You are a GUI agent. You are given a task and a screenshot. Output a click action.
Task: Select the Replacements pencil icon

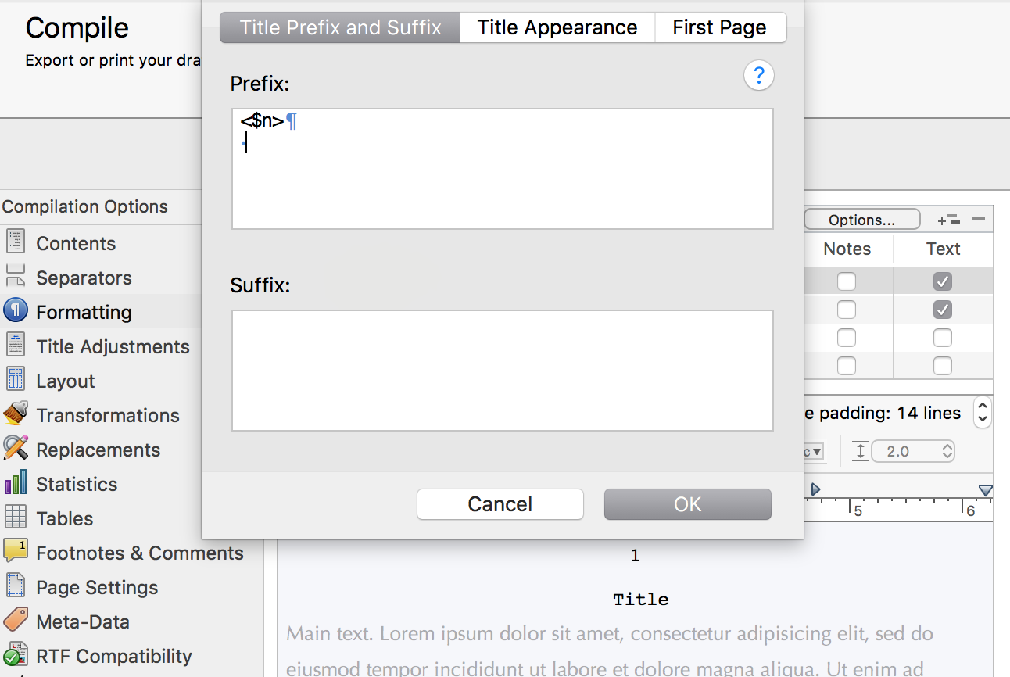16,449
